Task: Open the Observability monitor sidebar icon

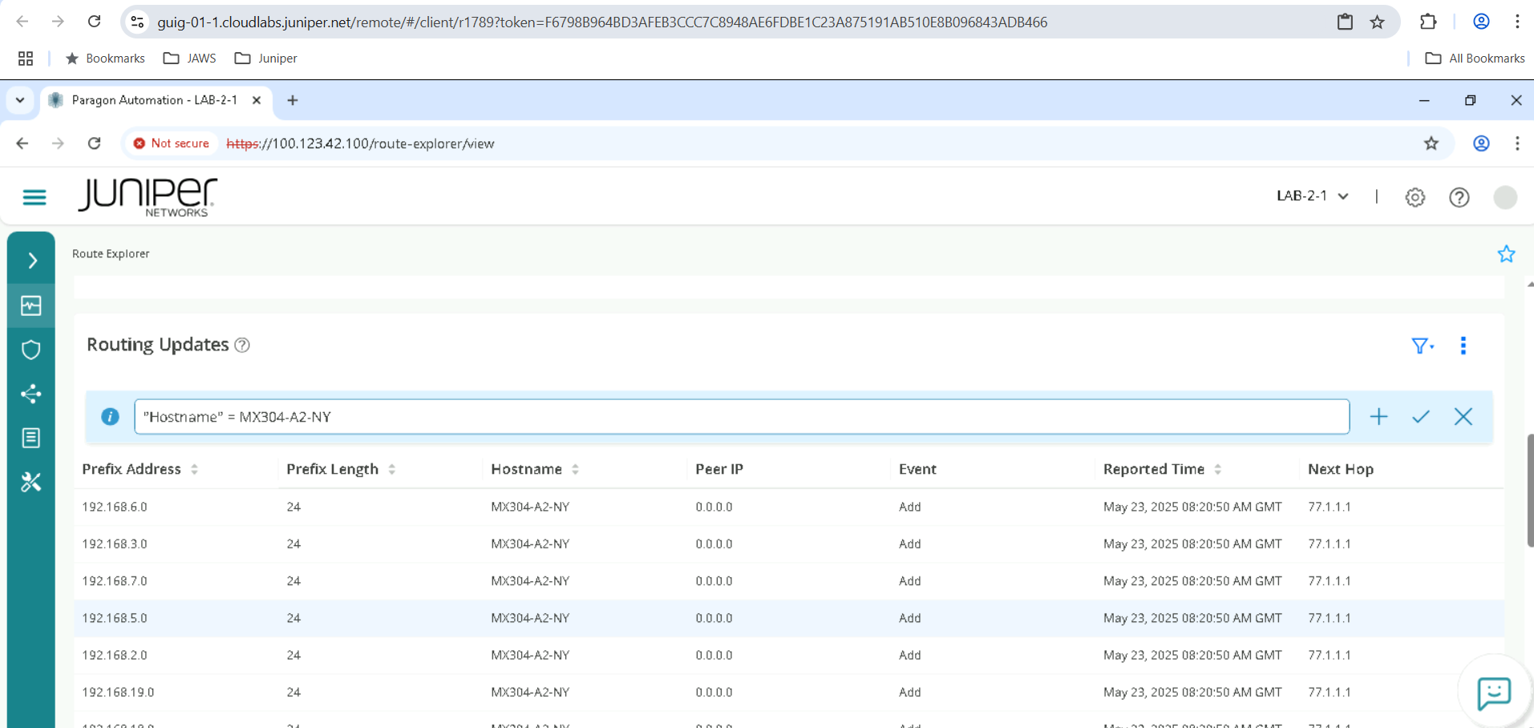Action: click(x=31, y=305)
